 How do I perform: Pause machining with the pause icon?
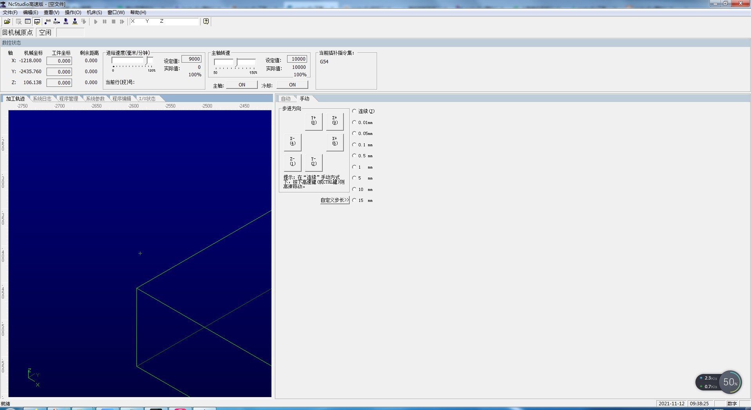104,22
